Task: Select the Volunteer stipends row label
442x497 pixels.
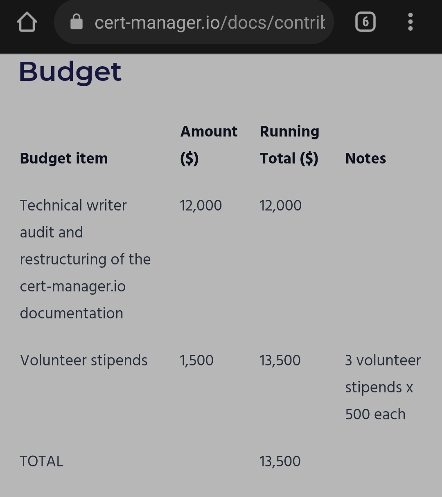Action: tap(83, 360)
